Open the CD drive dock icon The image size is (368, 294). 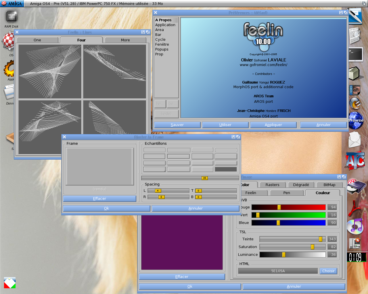[356, 186]
